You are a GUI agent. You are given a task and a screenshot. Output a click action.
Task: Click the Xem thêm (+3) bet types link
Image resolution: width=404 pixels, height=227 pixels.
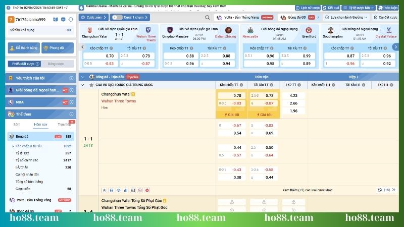307,190
